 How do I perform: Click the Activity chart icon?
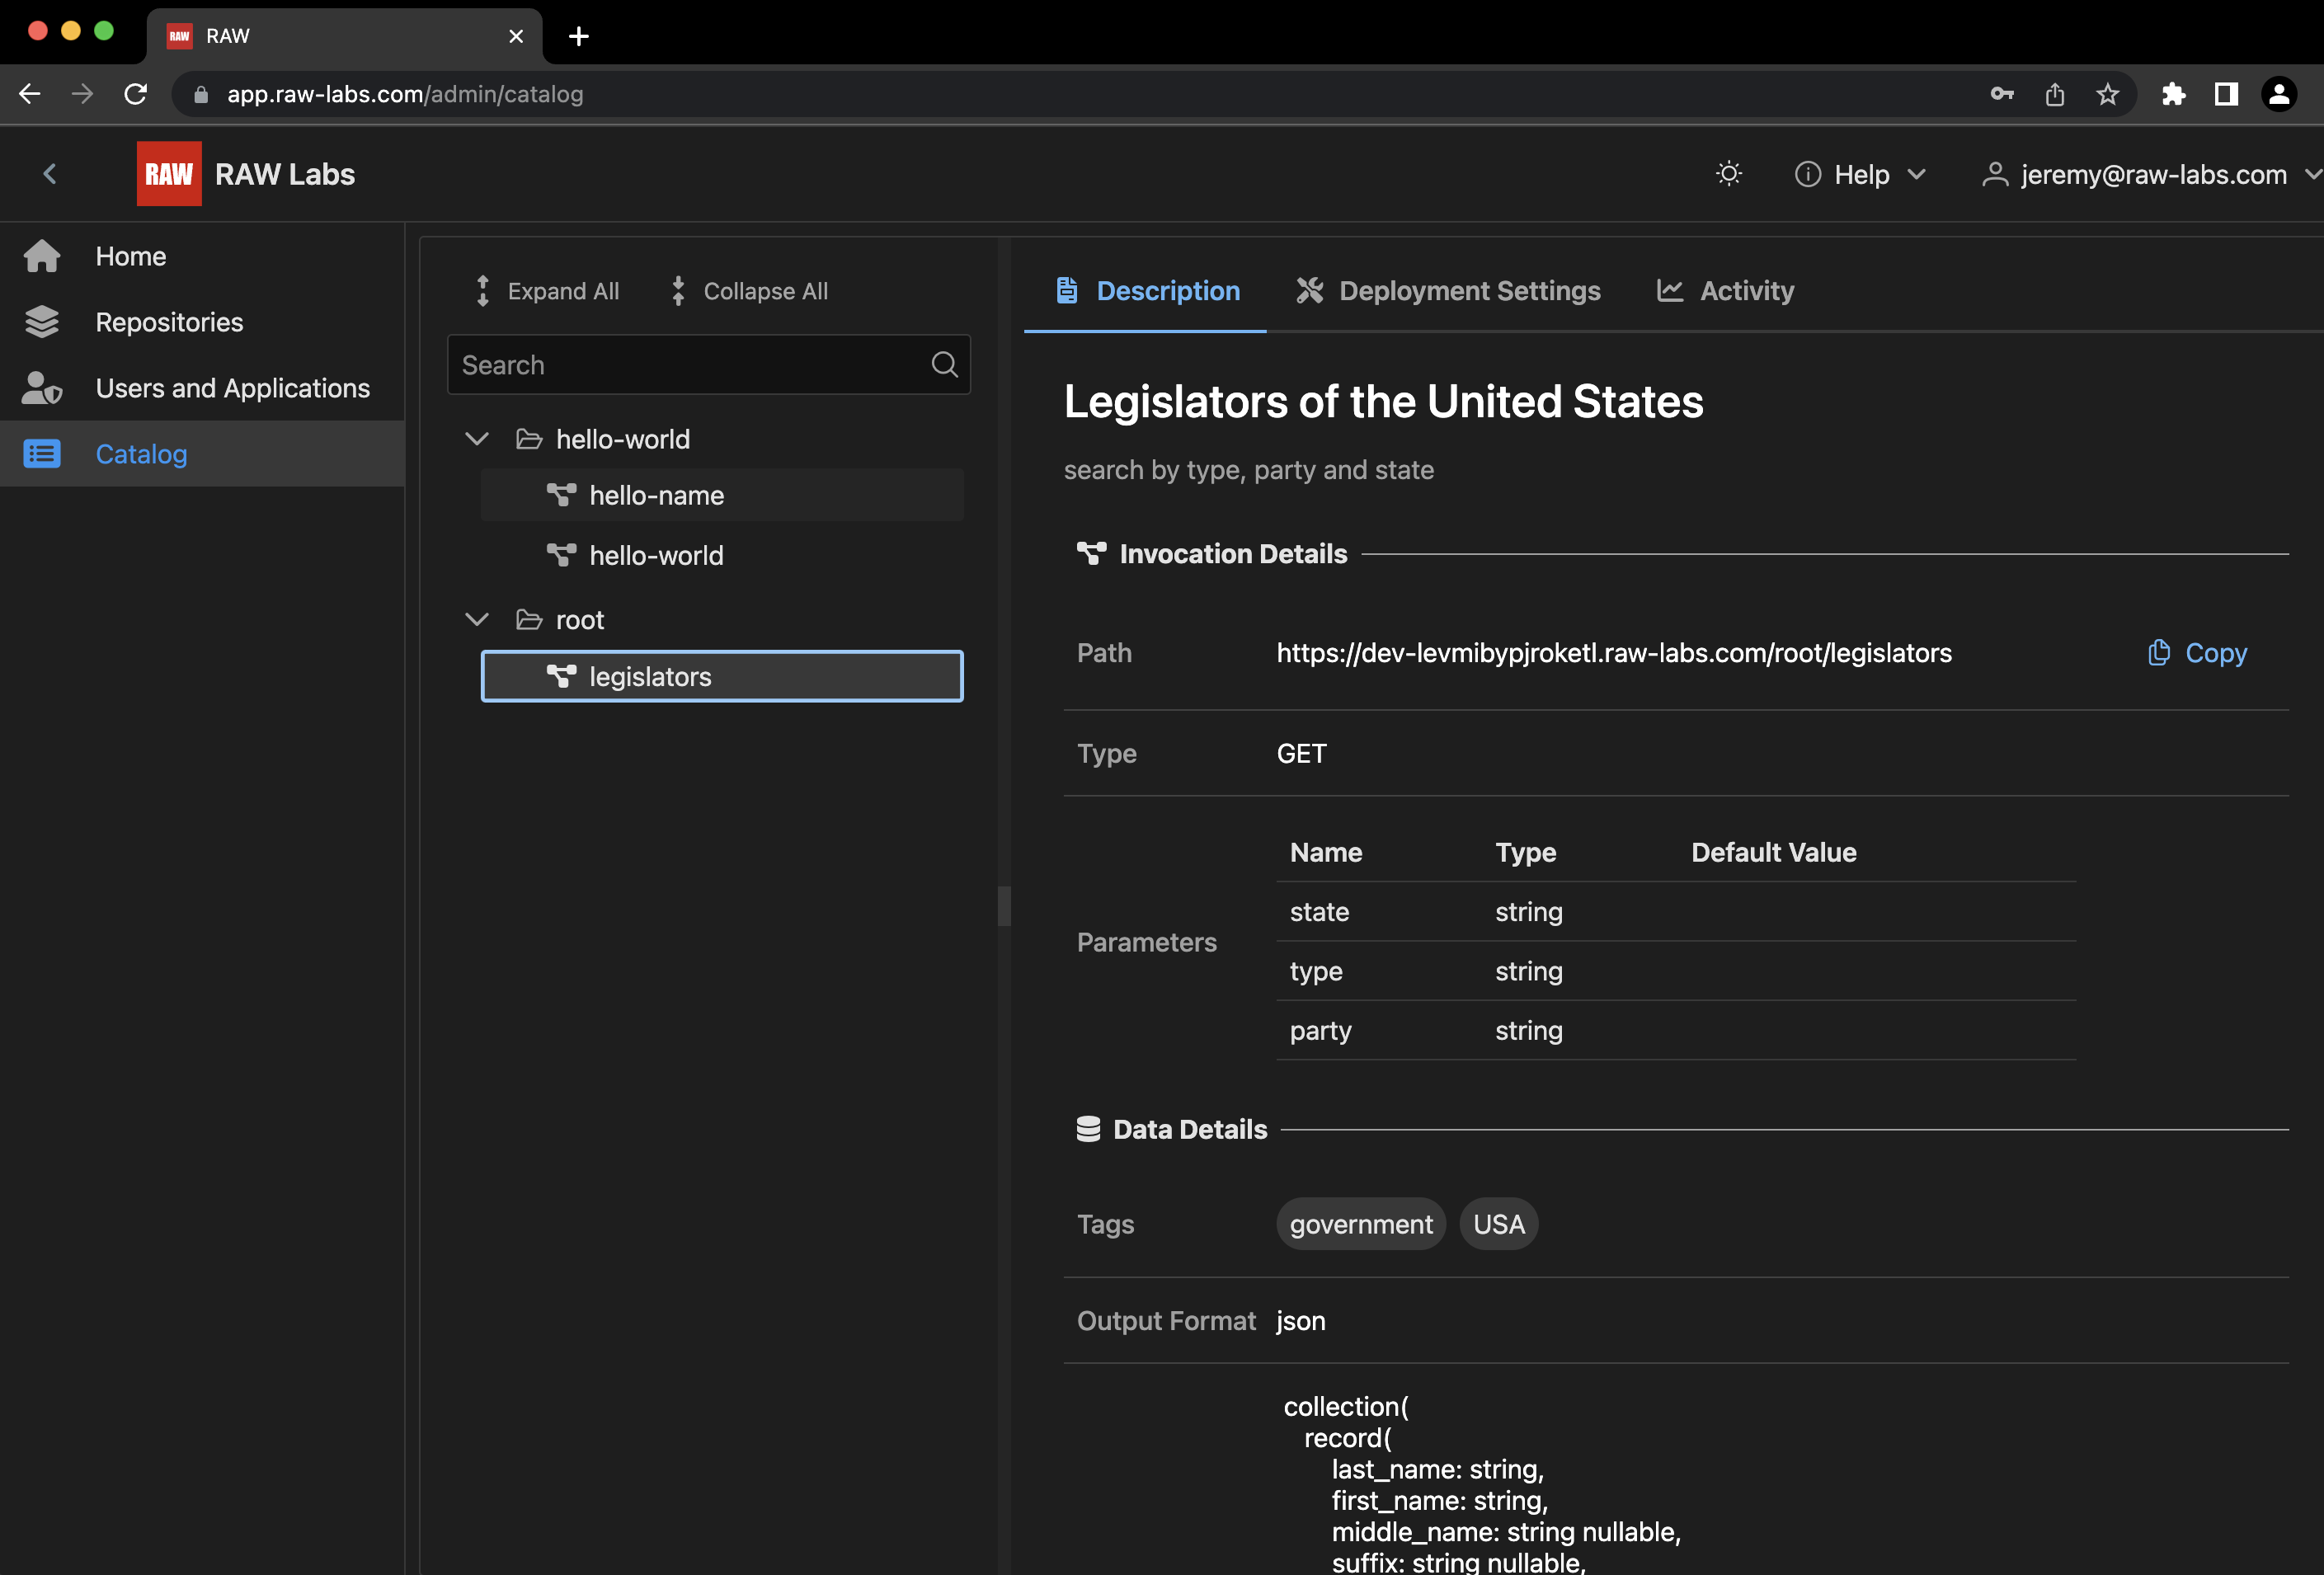coord(1670,291)
